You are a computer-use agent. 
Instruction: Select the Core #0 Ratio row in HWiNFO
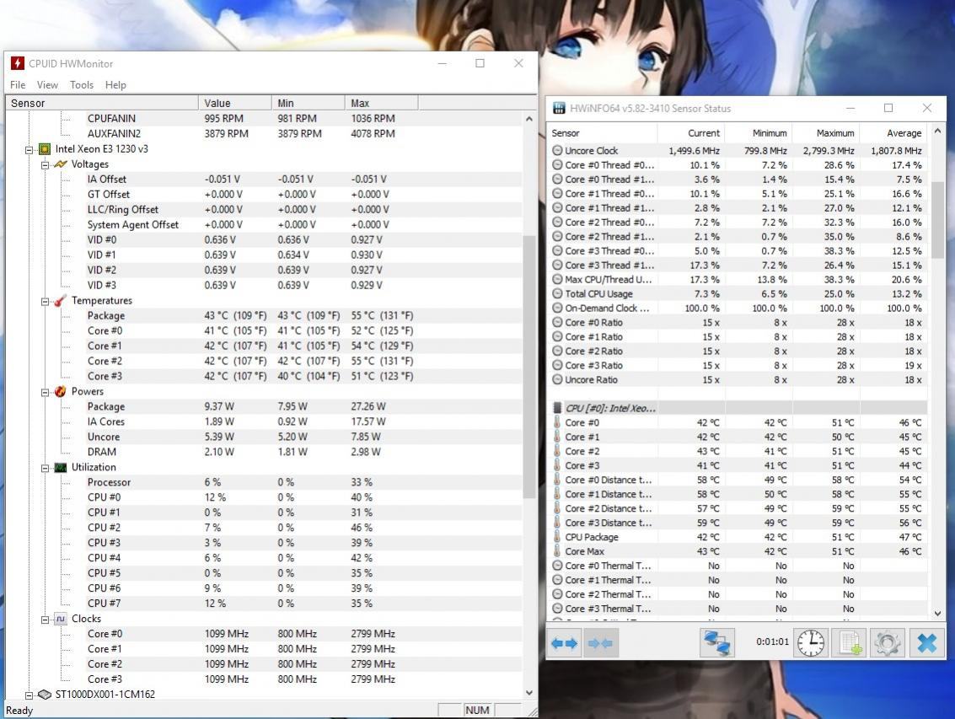point(737,322)
